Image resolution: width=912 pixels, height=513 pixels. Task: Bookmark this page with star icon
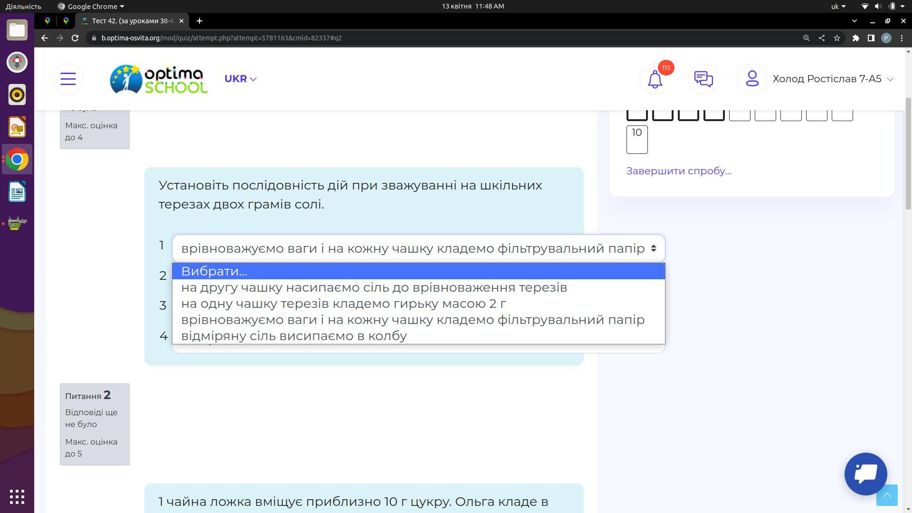[837, 38]
